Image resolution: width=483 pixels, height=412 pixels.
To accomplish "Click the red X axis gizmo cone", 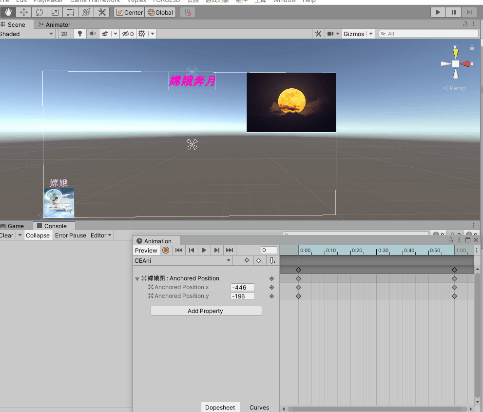I will 466,64.
